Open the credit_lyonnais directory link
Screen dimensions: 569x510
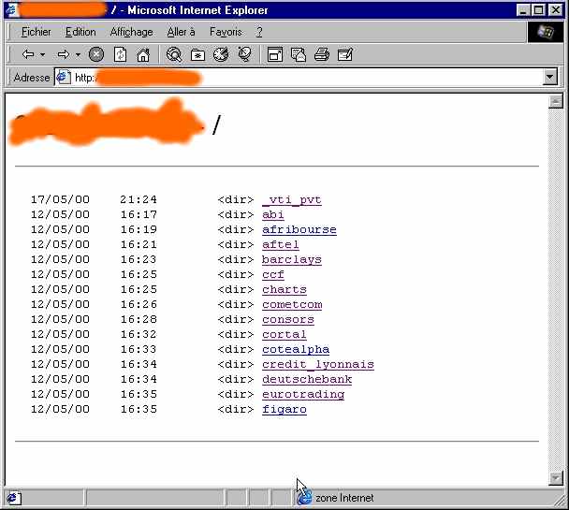318,364
